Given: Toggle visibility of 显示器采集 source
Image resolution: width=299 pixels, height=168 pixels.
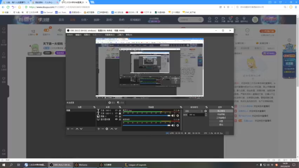Looking at the screenshot, I should (x=116, y=119).
